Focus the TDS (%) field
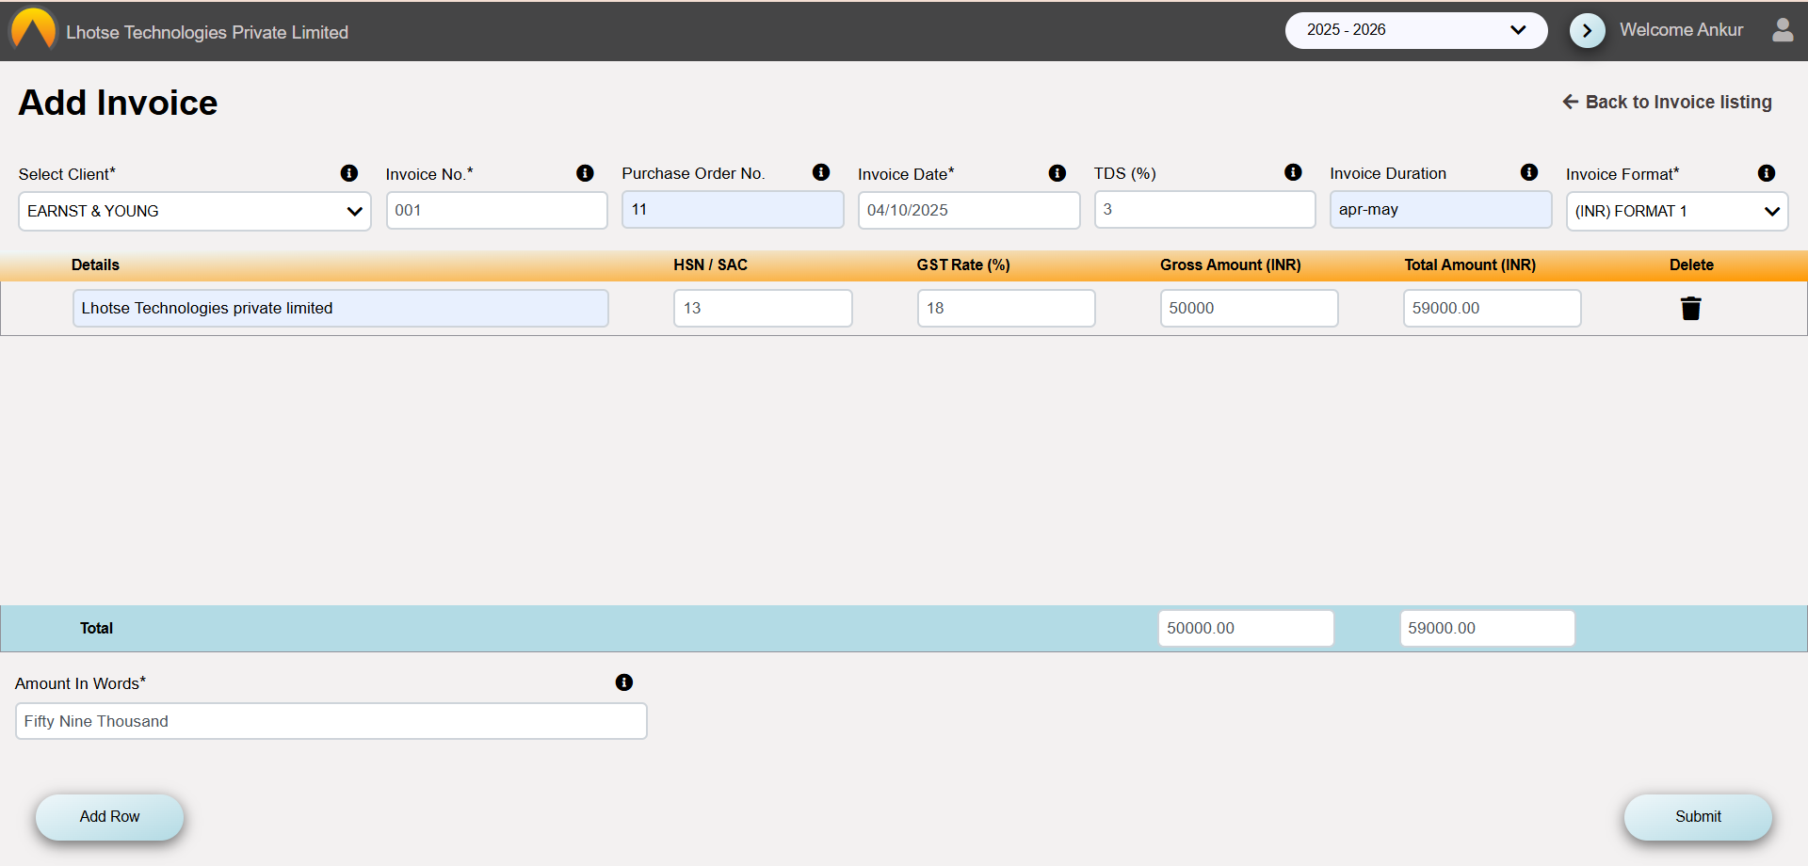Screen dimensions: 1808x866 [x=1204, y=209]
